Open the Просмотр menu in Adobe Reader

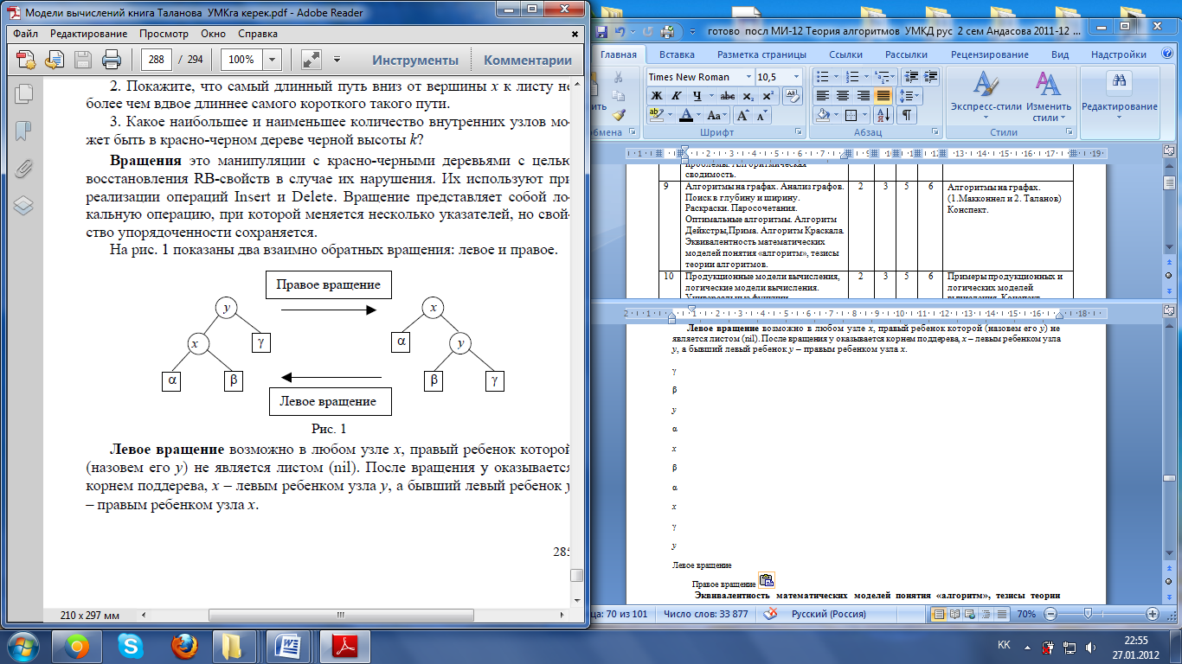click(x=164, y=34)
